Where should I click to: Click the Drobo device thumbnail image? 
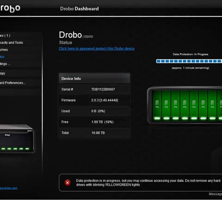pos(17,139)
